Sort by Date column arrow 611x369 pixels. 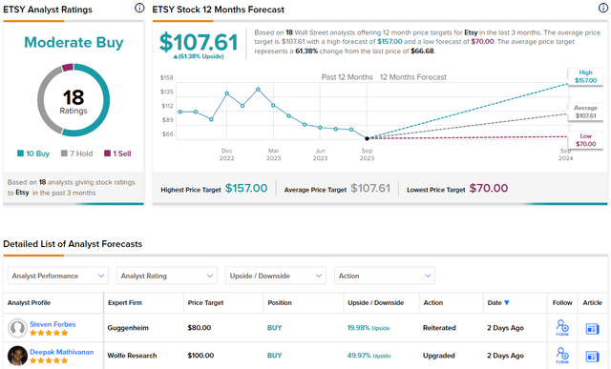point(507,303)
